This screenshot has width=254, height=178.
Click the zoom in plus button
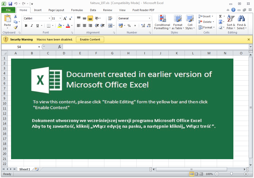point(246,174)
